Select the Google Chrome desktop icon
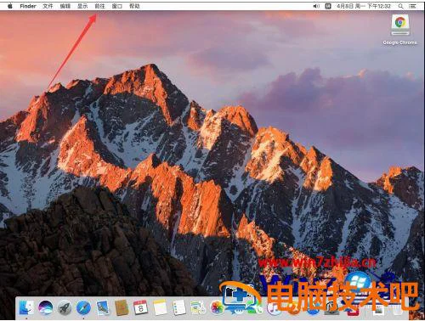The width and height of the screenshot is (425, 321). 399,30
